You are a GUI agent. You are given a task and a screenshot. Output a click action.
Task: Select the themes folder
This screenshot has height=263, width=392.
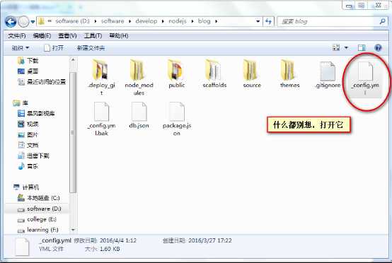coord(289,74)
